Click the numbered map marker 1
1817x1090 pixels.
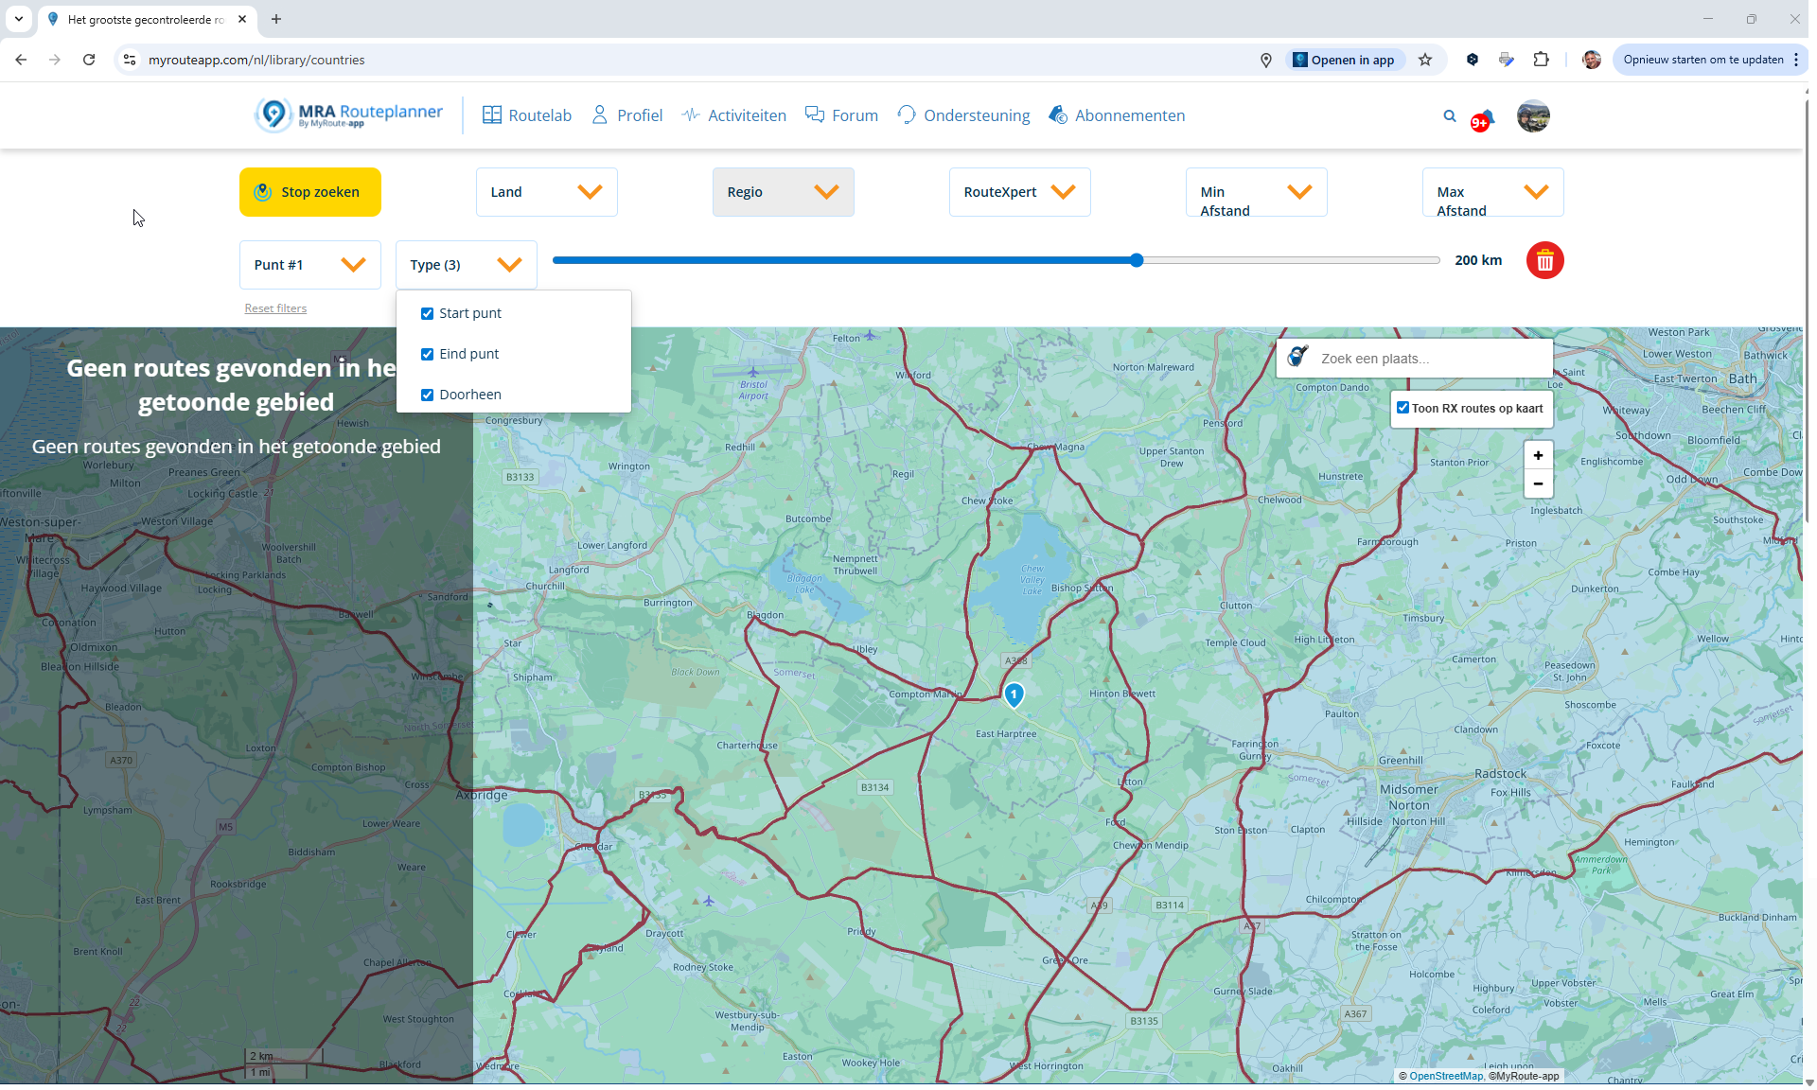(1014, 694)
